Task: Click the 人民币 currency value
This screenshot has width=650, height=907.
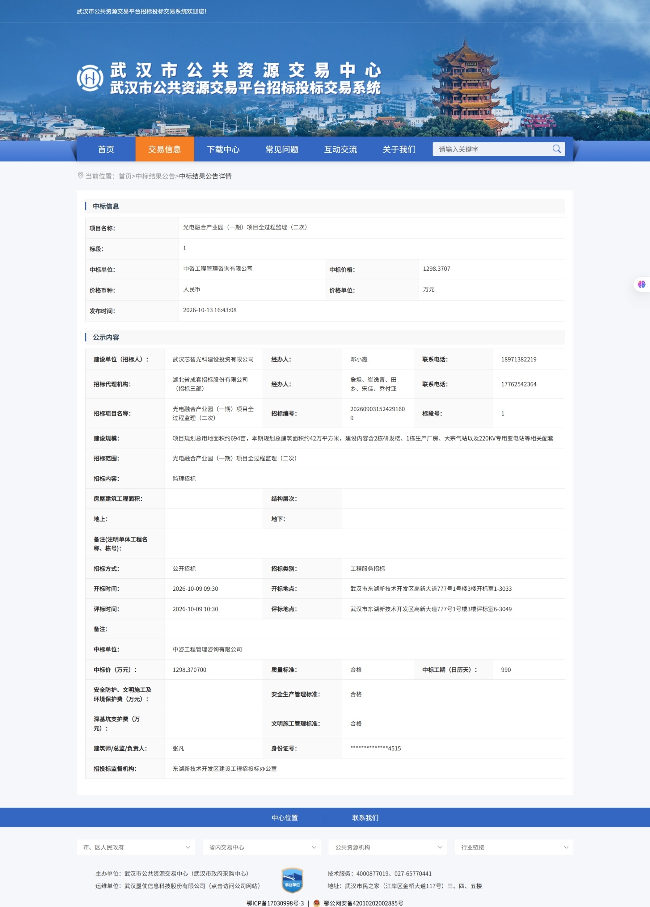Action: pos(192,289)
